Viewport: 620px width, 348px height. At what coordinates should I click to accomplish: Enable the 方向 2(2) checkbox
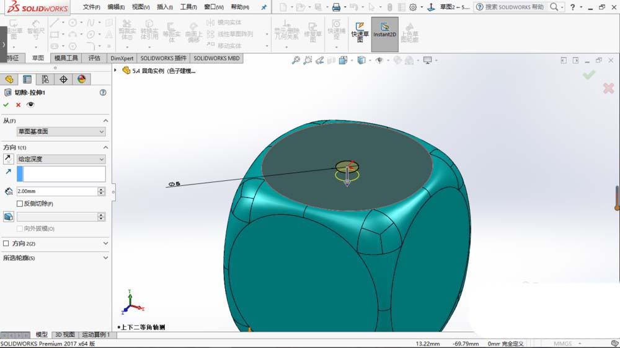tap(6, 243)
